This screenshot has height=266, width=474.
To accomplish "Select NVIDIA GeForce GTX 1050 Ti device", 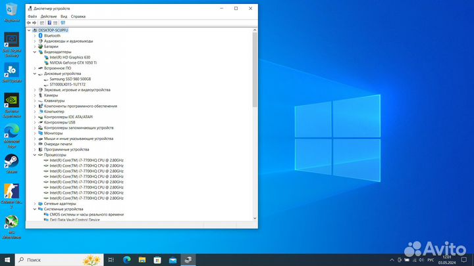I will (73, 63).
